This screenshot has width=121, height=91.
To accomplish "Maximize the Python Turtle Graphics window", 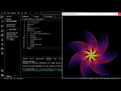I will point(116,14).
